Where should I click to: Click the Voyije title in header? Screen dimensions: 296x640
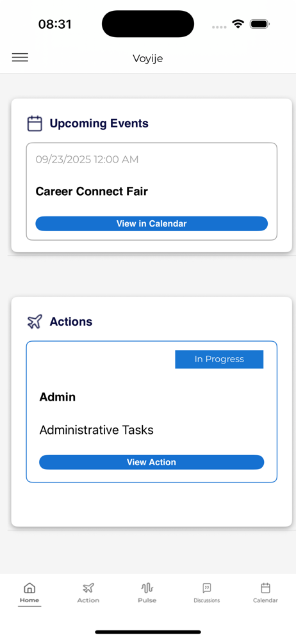click(x=147, y=58)
